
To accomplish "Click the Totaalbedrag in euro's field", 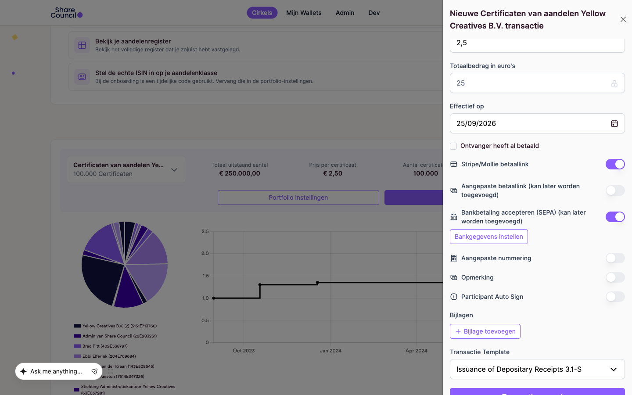I will [537, 83].
